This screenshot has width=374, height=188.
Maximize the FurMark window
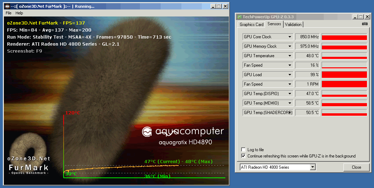click(219, 6)
